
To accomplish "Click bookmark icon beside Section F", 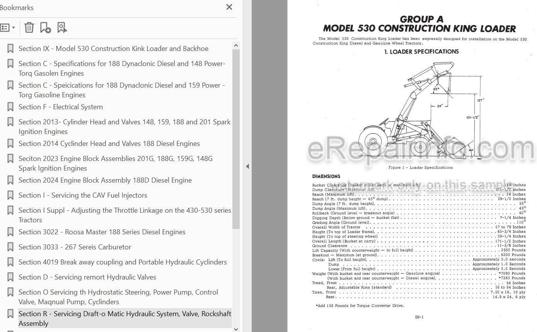I will (x=10, y=107).
